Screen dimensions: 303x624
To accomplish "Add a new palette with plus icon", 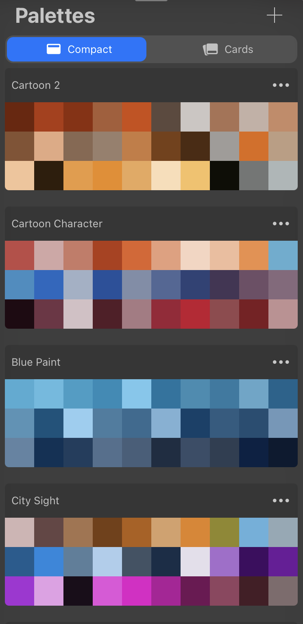I will click(275, 15).
